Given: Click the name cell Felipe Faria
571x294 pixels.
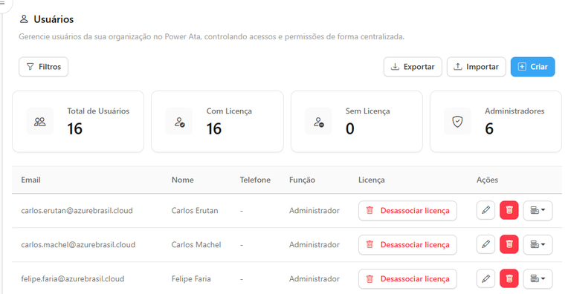Looking at the screenshot, I should point(191,279).
